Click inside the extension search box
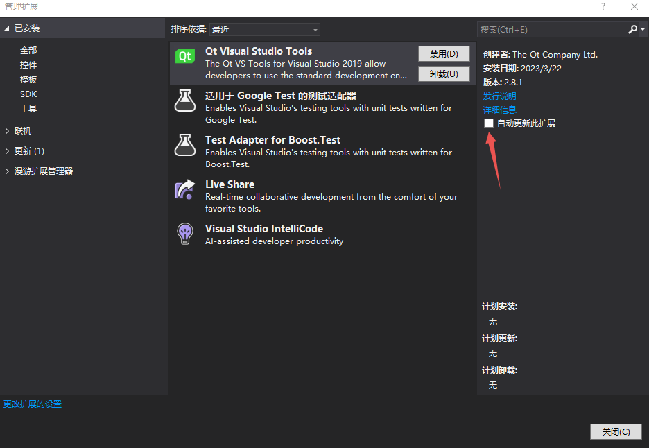Screen dimensions: 649x448 click(548, 29)
